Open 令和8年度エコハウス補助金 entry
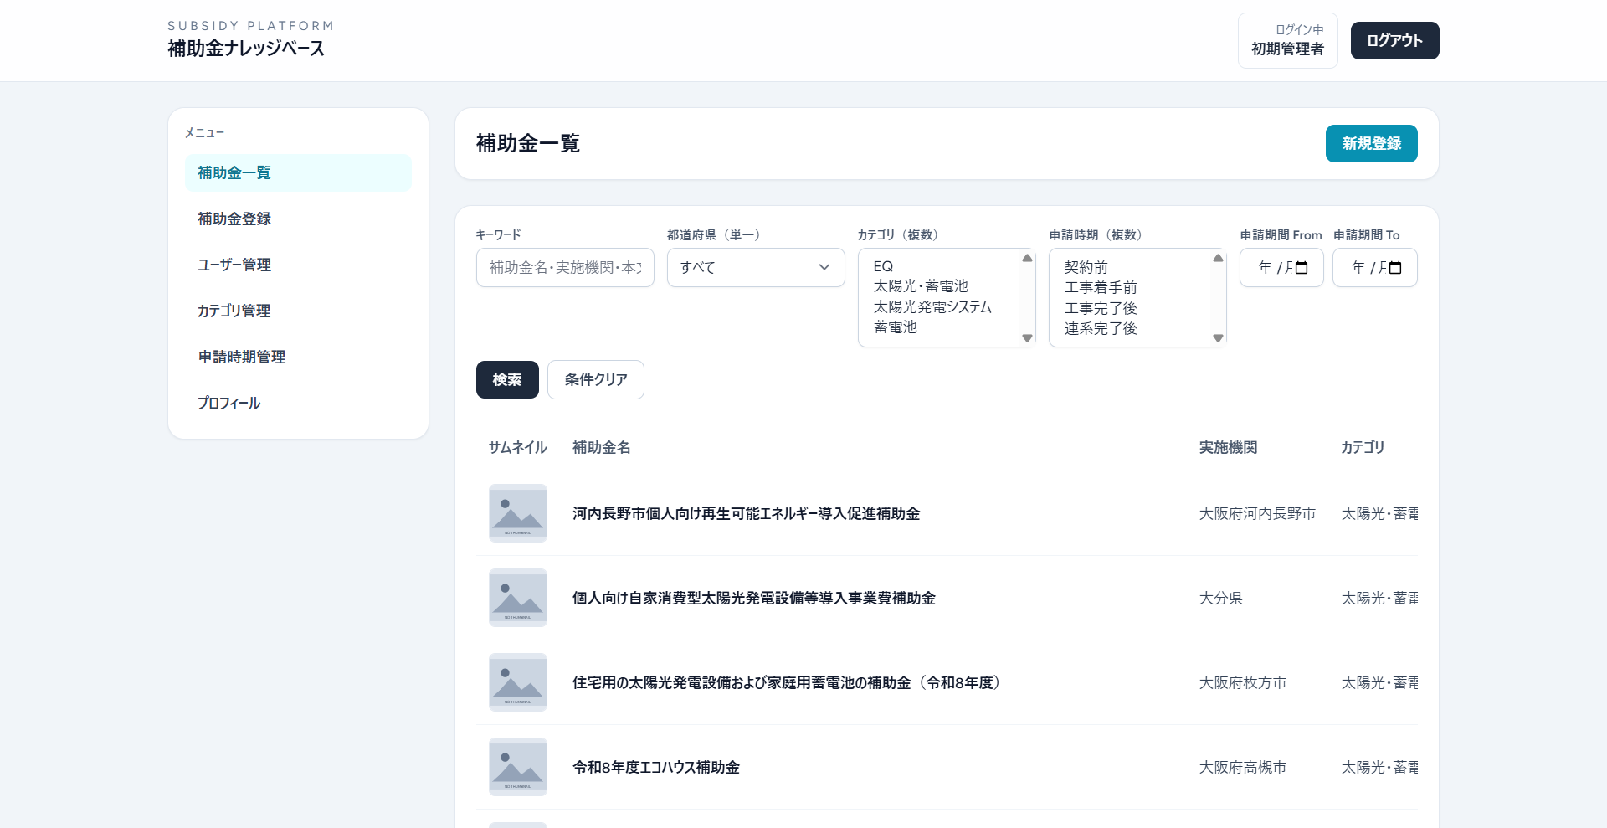The height and width of the screenshot is (828, 1607). (x=656, y=767)
